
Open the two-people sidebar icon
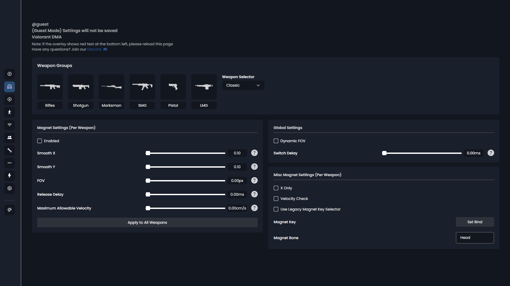click(x=10, y=138)
